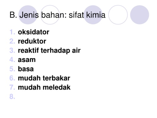The image size is (157, 118).
Task: Click the slide title 'B. Jenis bahan: sifat kimia'
Action: tap(58, 15)
